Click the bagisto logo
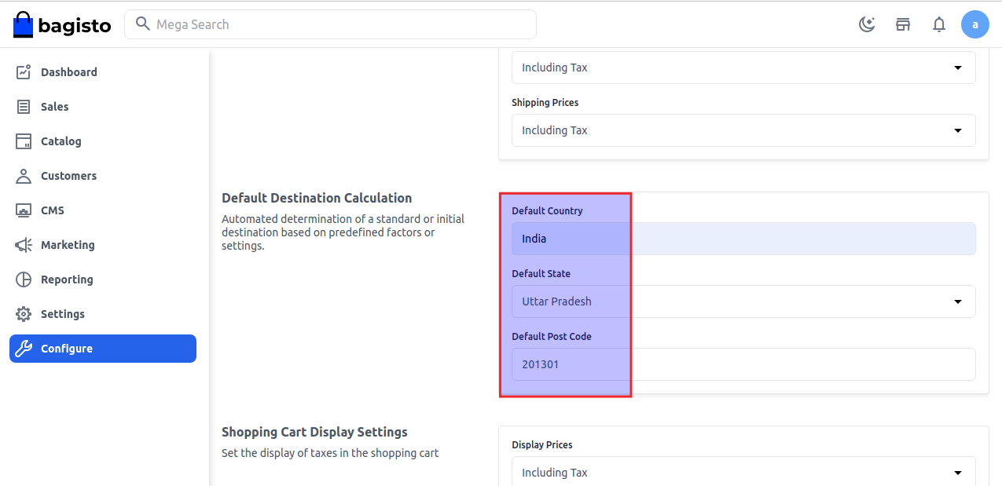The width and height of the screenshot is (1002, 486). 61,24
